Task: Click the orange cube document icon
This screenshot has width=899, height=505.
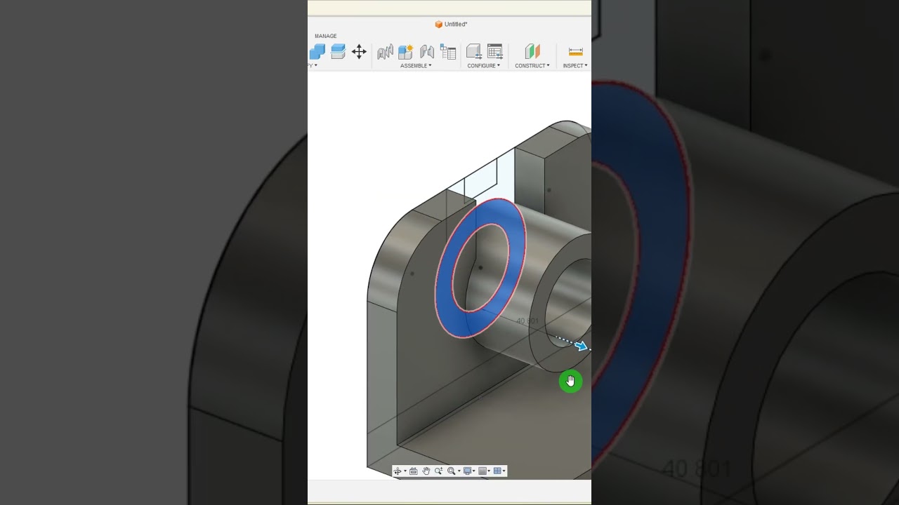Action: (438, 25)
